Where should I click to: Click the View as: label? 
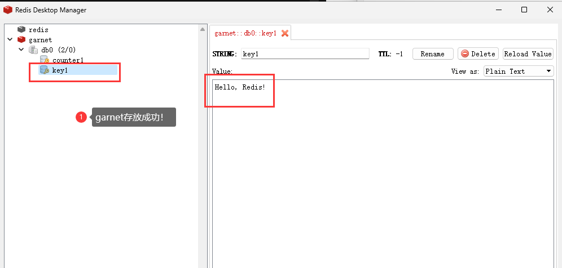465,71
